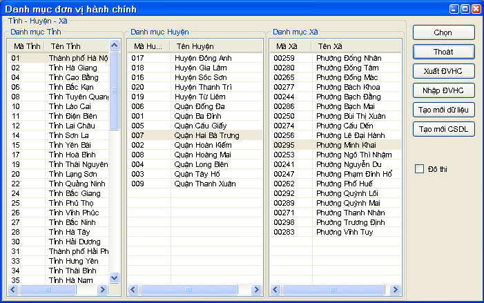Select Quận Thanh Xuân row
The image size is (484, 303).
click(195, 184)
